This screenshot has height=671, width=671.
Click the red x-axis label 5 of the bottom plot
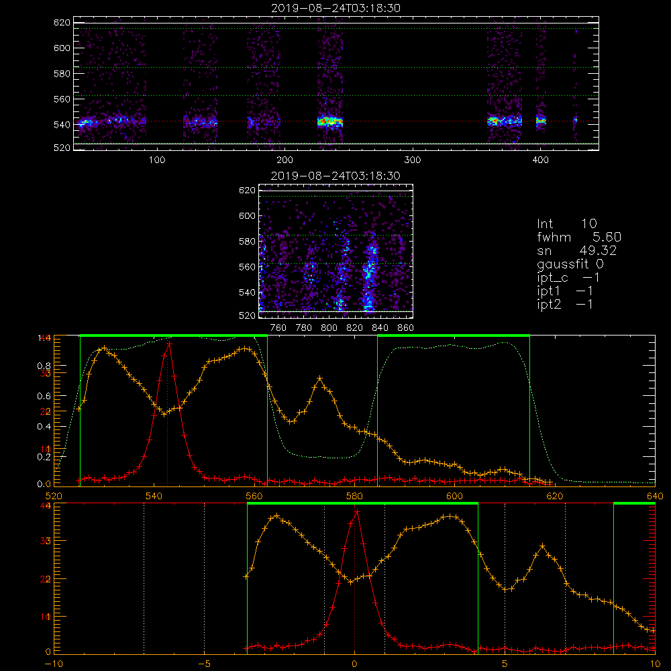coord(505,664)
